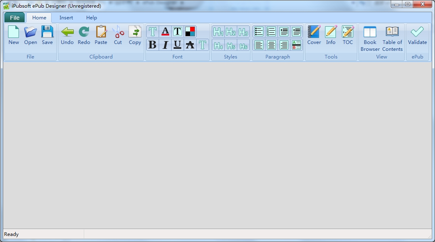Align the paragraph text to the right

coord(284,45)
